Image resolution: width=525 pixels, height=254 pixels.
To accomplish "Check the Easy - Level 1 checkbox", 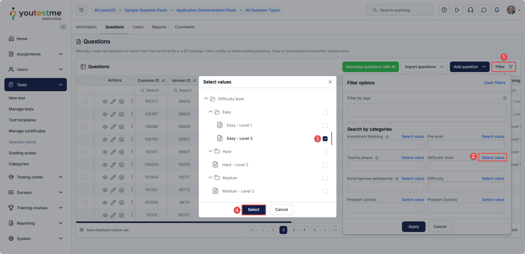I will tap(325, 126).
